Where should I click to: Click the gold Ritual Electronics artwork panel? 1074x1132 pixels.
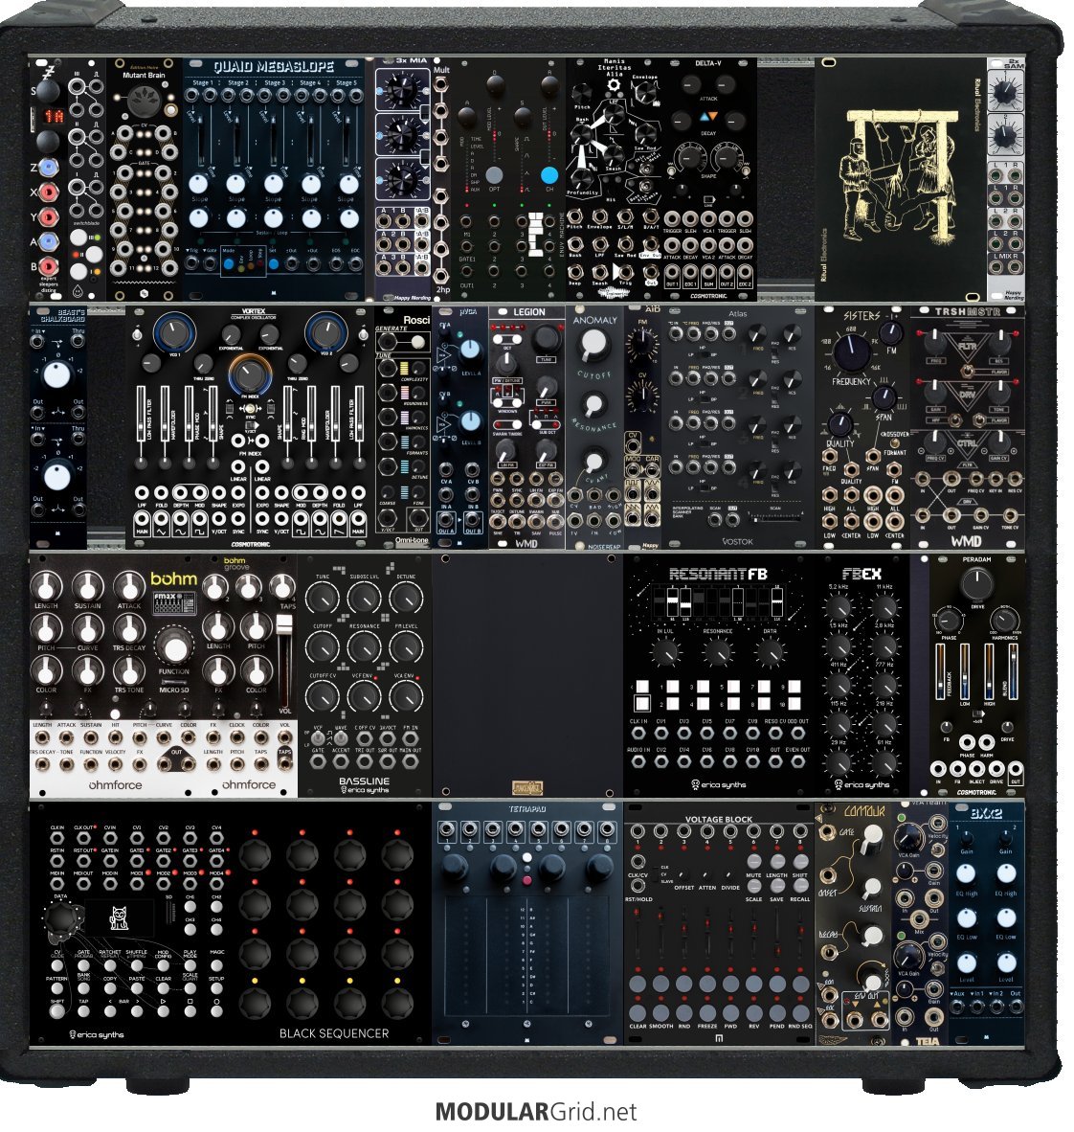[x=901, y=178]
